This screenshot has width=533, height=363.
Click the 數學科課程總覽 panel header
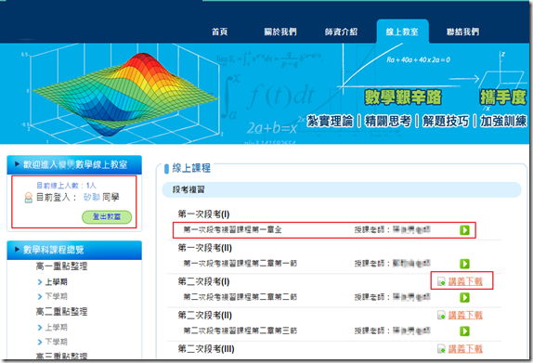pos(74,250)
